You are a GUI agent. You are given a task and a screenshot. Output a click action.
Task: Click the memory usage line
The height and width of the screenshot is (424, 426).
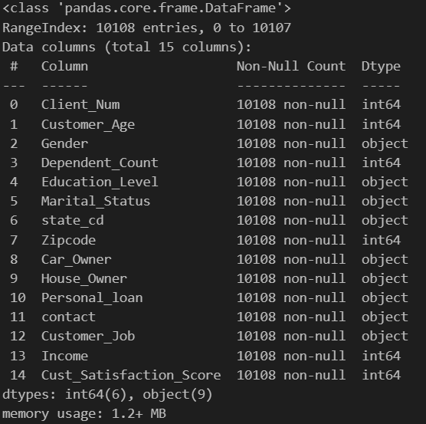click(x=84, y=414)
